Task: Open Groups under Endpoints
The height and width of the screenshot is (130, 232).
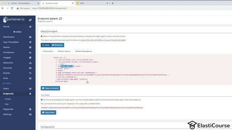Action: 8,99
